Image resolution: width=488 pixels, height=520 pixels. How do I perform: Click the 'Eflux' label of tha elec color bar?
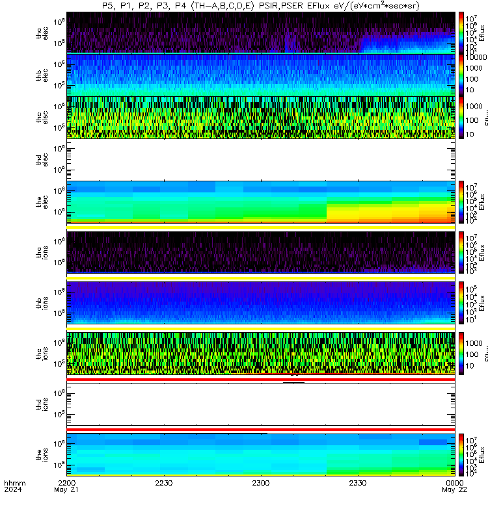(x=482, y=33)
